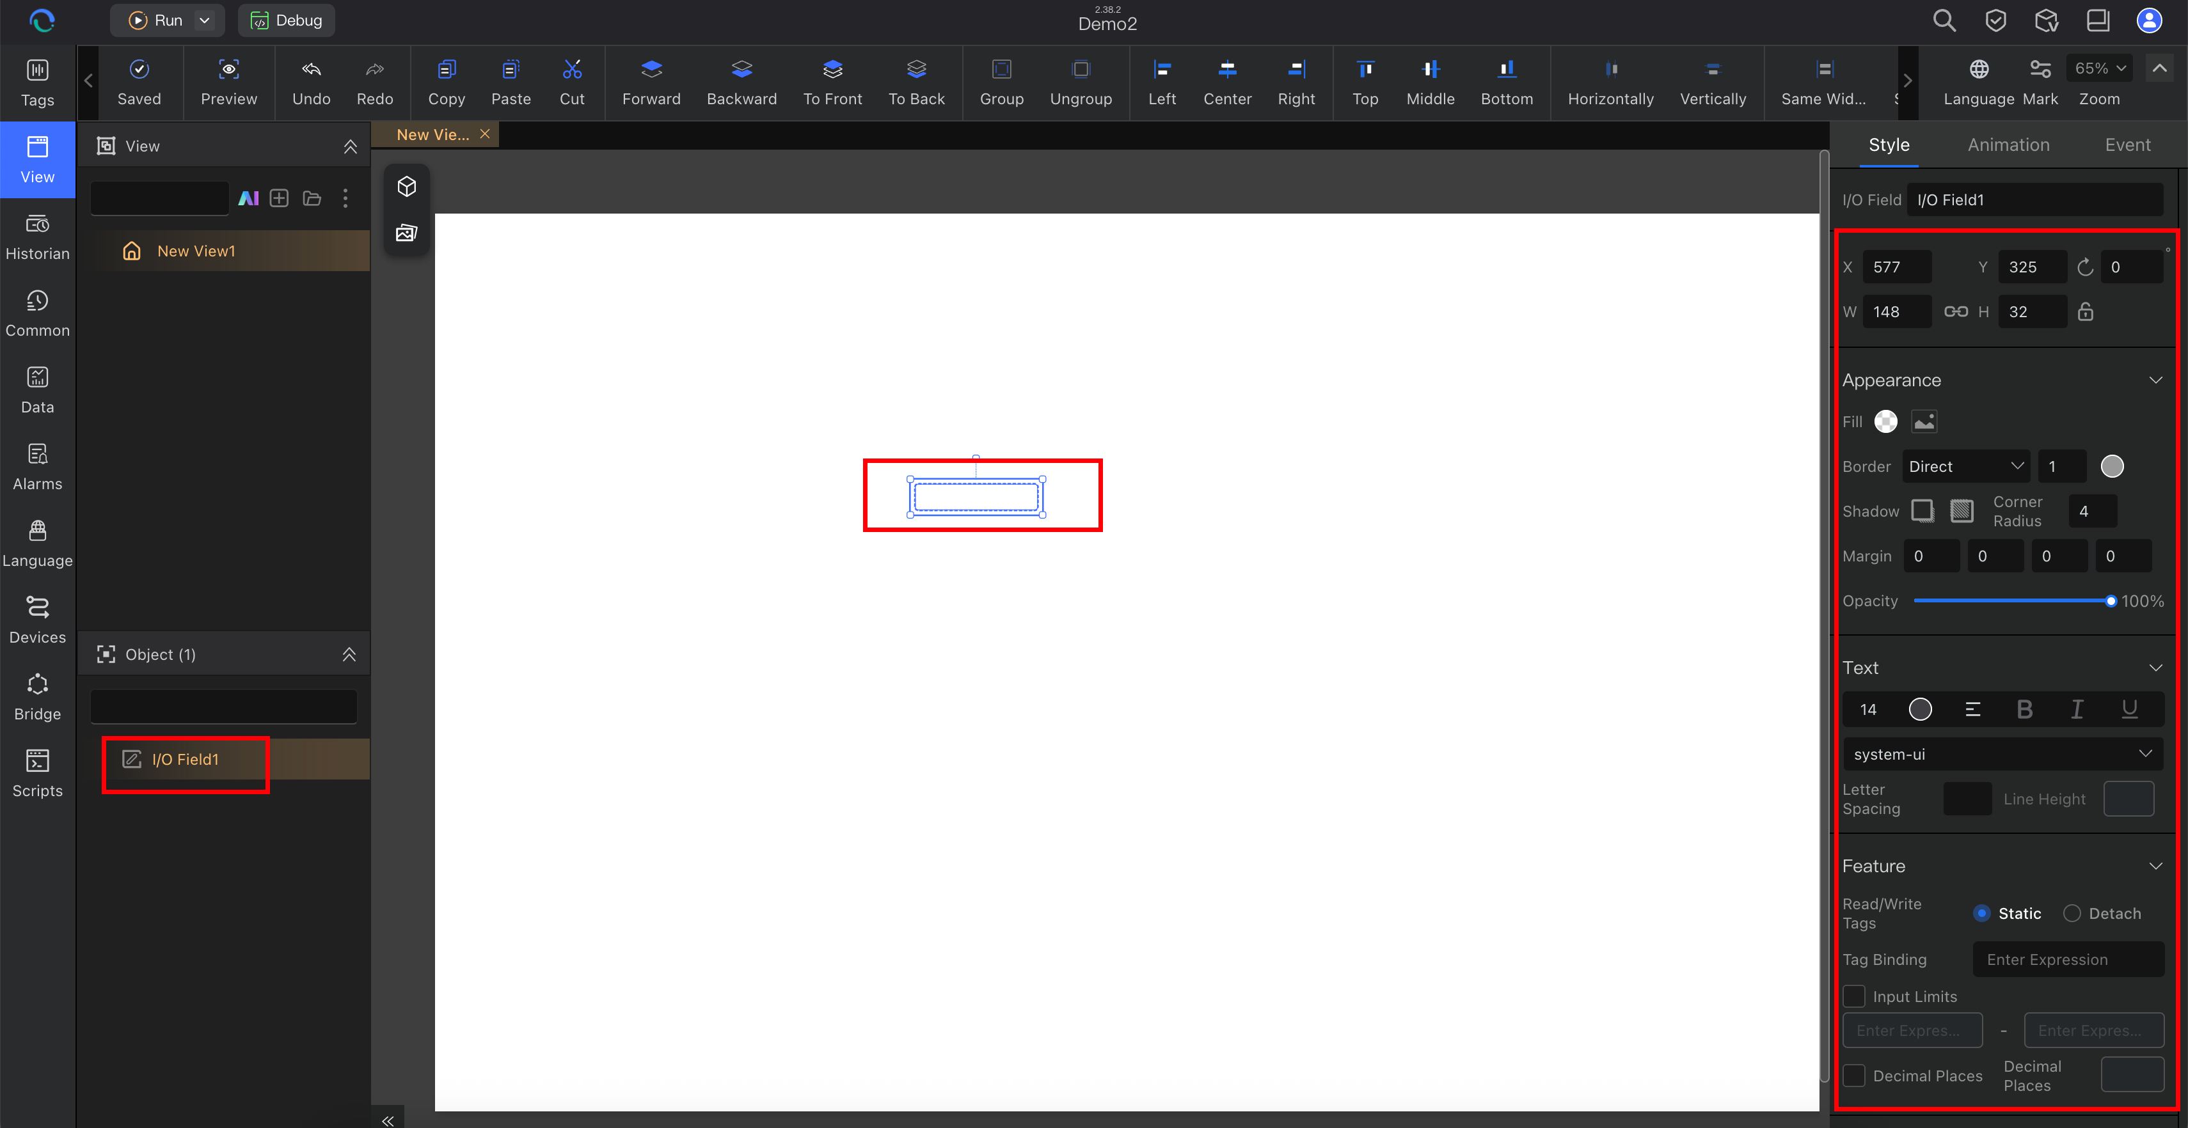Screen dimensions: 2188x1128
Task: Switch to the Event tab
Action: pyautogui.click(x=2128, y=145)
